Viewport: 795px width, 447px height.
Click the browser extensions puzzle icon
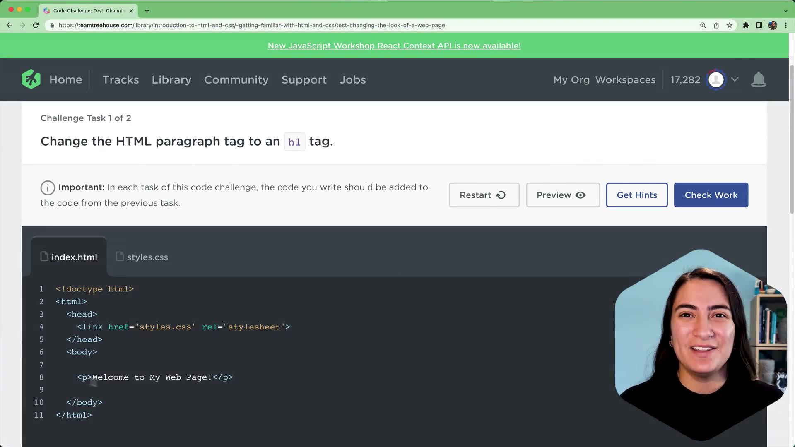(746, 25)
